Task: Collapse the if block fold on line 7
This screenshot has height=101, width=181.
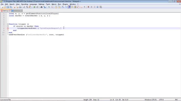Action: click(8, 26)
